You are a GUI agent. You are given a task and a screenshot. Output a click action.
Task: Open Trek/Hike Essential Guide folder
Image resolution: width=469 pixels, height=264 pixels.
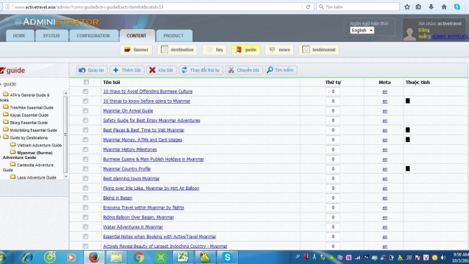[x=31, y=107]
